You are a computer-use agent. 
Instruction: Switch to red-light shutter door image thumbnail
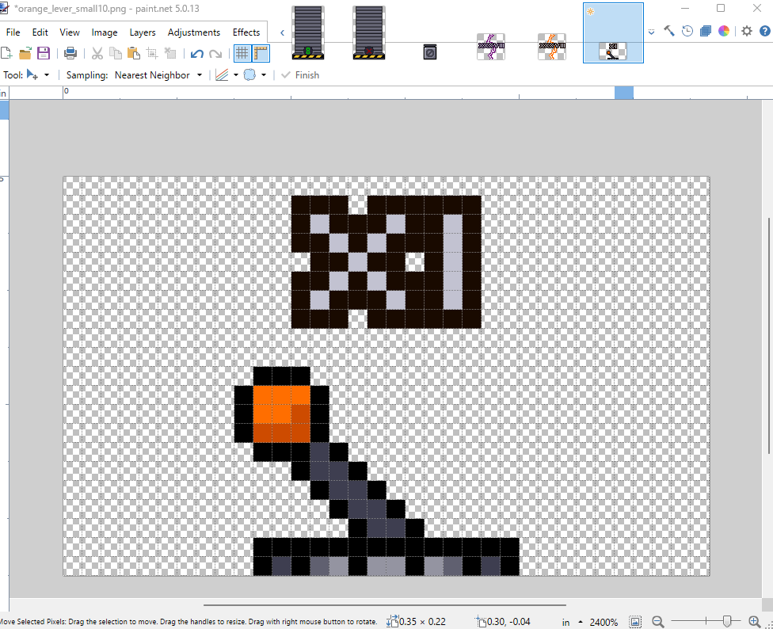pos(369,32)
